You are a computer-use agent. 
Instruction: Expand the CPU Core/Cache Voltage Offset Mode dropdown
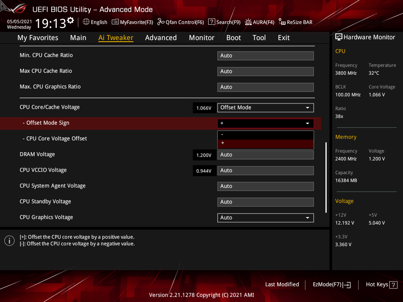pos(265,107)
